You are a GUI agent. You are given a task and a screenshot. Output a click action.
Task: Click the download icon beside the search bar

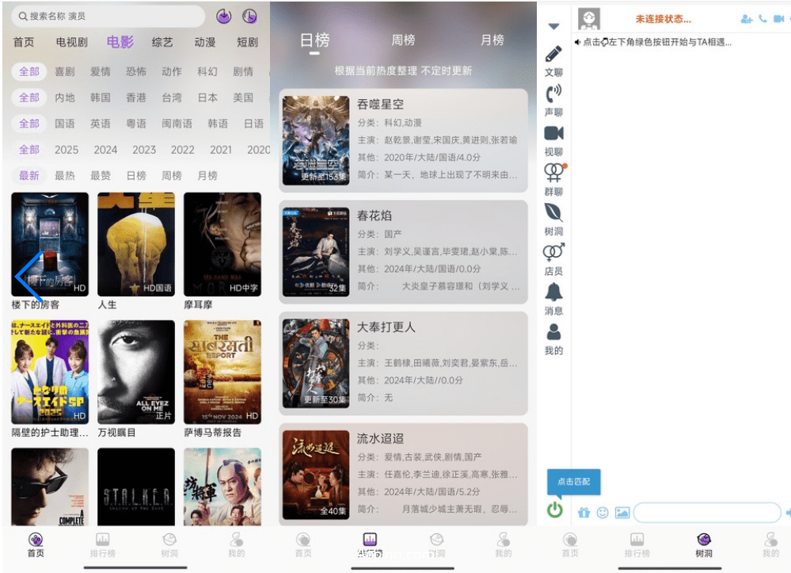(224, 17)
